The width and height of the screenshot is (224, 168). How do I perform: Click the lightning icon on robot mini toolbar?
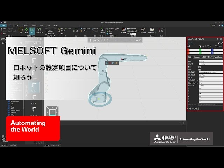click(x=117, y=63)
